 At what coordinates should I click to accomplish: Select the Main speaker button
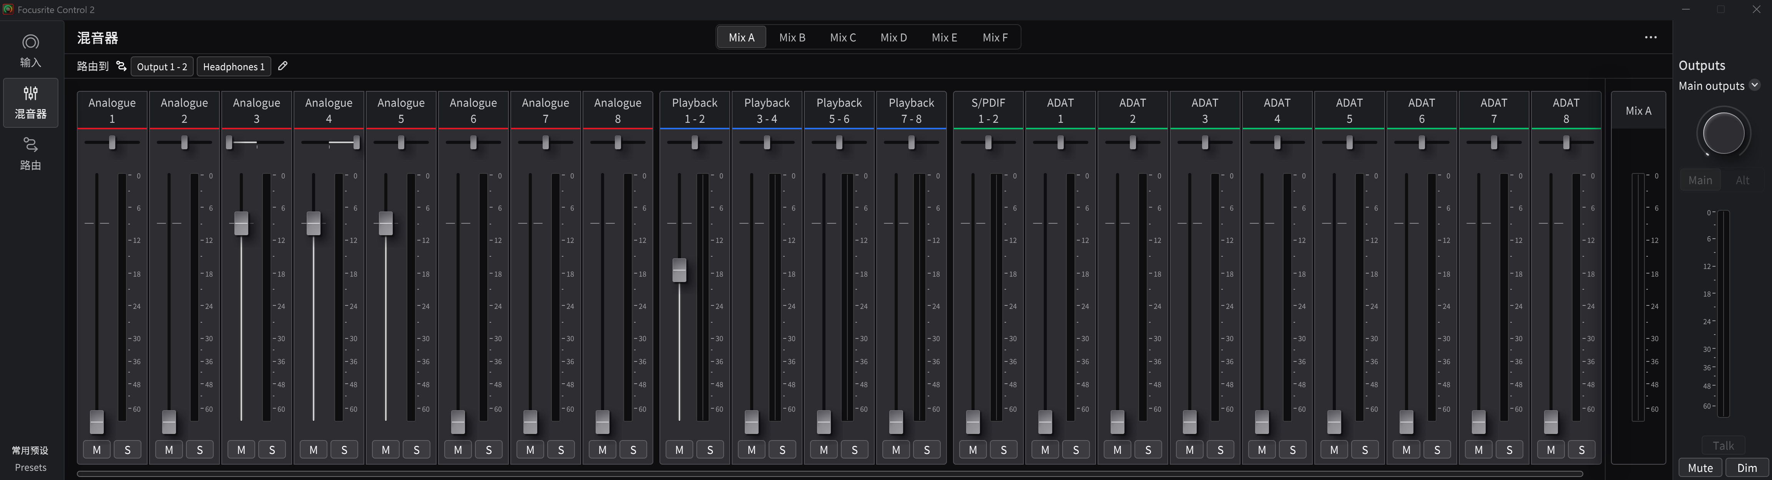click(1700, 180)
